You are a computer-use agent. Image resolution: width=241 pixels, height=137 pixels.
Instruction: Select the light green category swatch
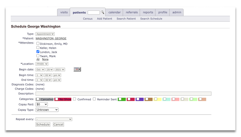(x=193, y=99)
